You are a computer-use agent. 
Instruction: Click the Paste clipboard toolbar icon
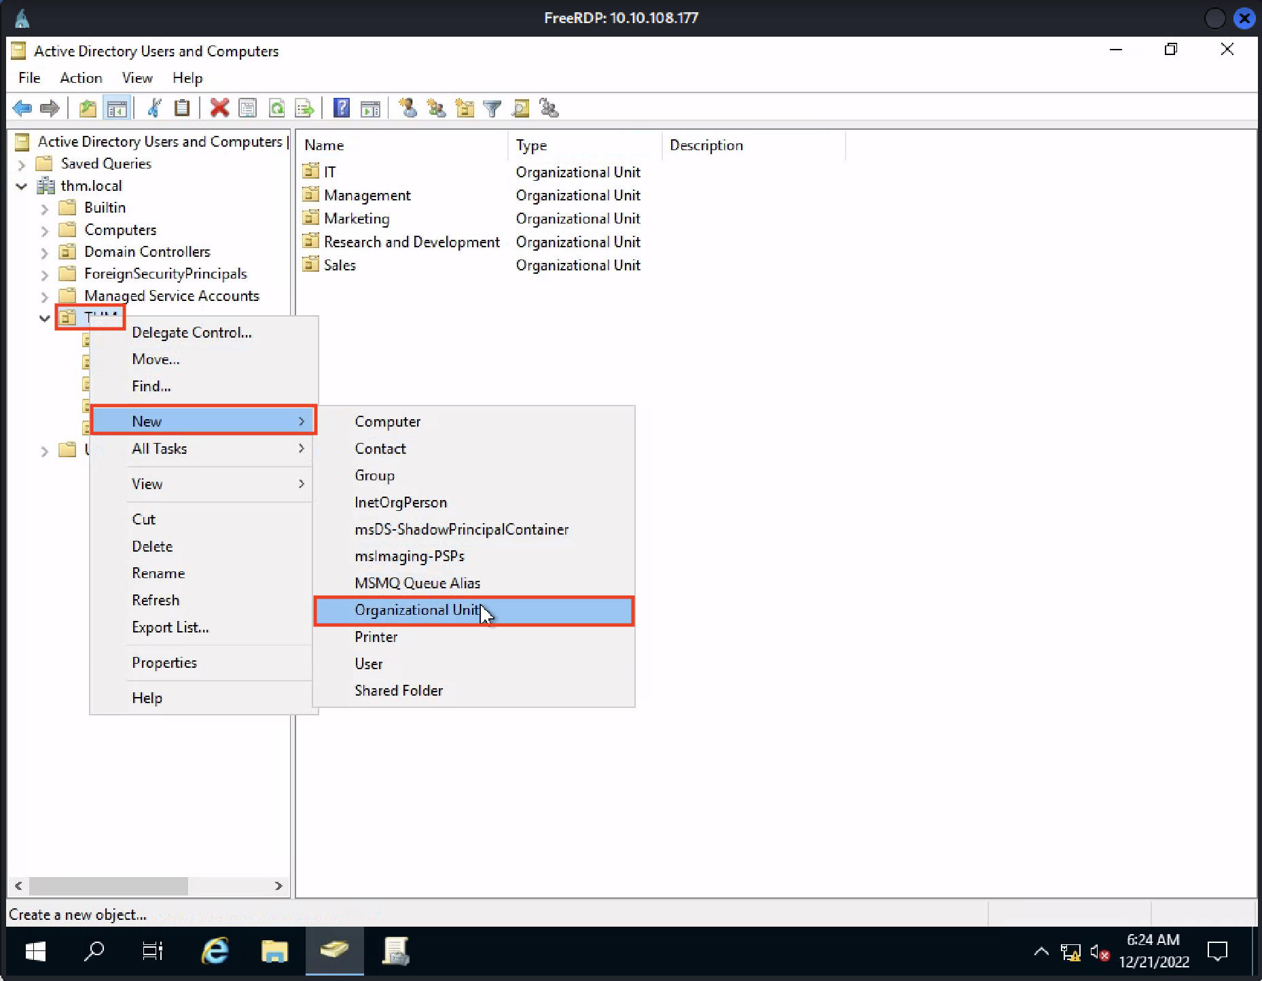point(181,108)
